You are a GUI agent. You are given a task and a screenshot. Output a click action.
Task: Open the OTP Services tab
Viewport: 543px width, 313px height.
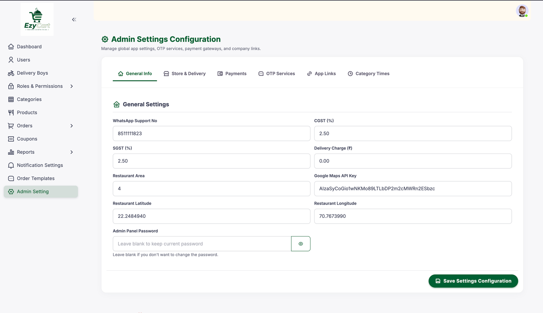(277, 74)
